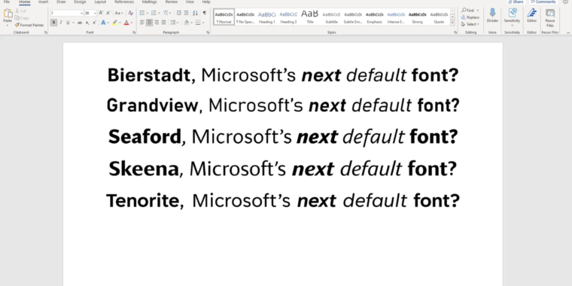This screenshot has width=572, height=286.
Task: Increase font size with Grow Font
Action: click(101, 13)
